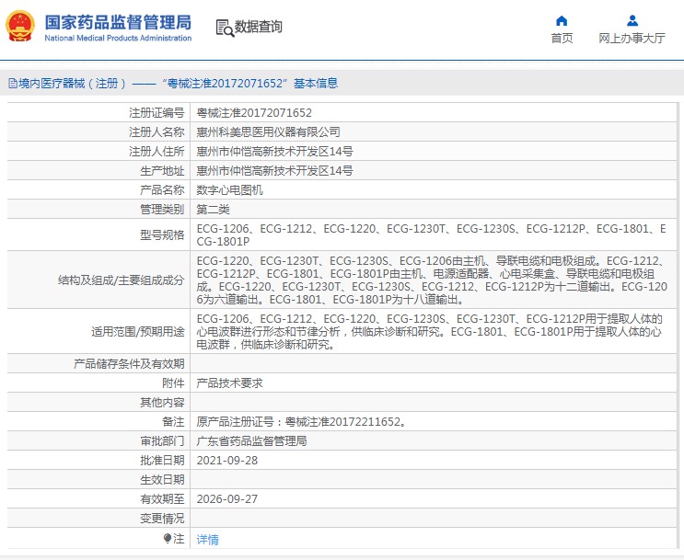This screenshot has width=684, height=560.
Task: Click the 型号规格 model list value
Action: point(431,234)
